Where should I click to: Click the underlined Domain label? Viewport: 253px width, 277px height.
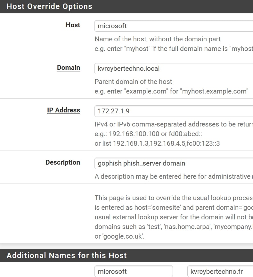click(69, 68)
